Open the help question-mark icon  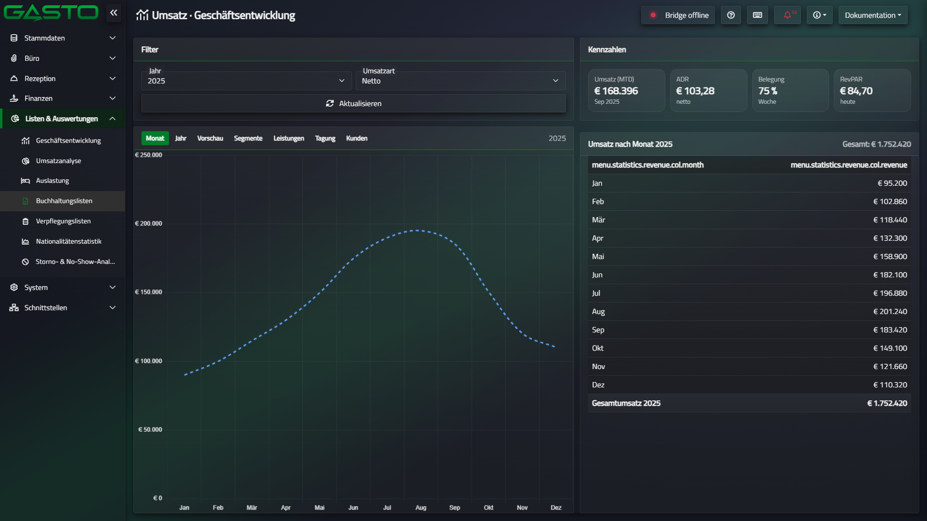coord(731,15)
